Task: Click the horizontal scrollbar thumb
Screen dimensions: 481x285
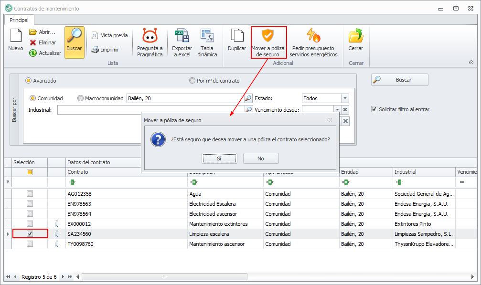Action: (x=164, y=277)
